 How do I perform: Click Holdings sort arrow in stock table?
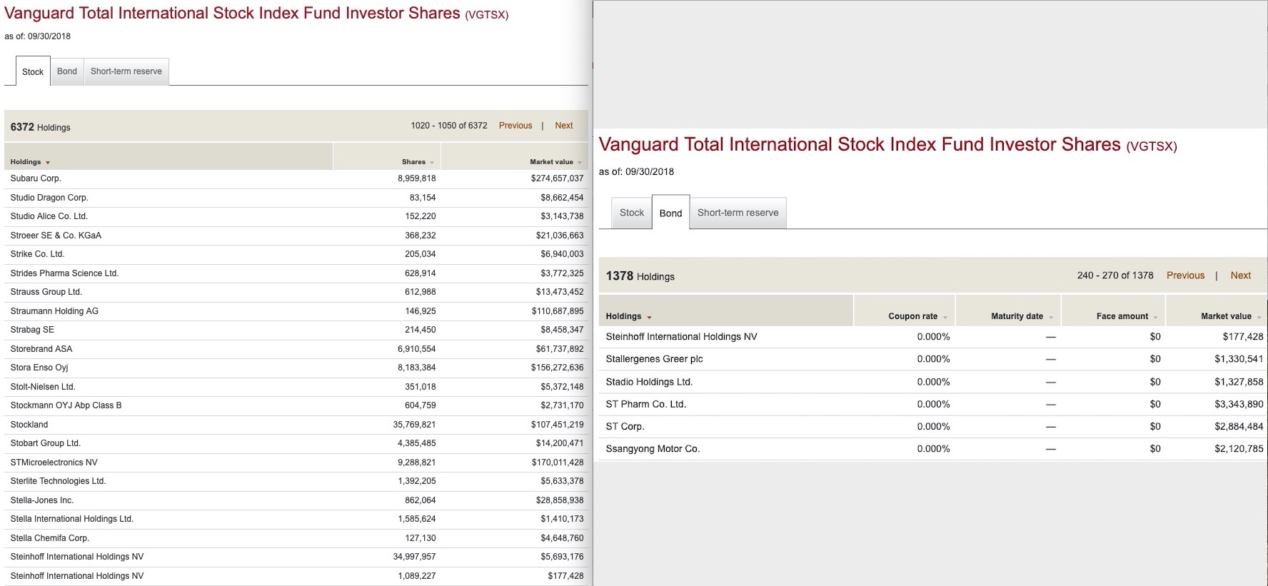pos(48,163)
